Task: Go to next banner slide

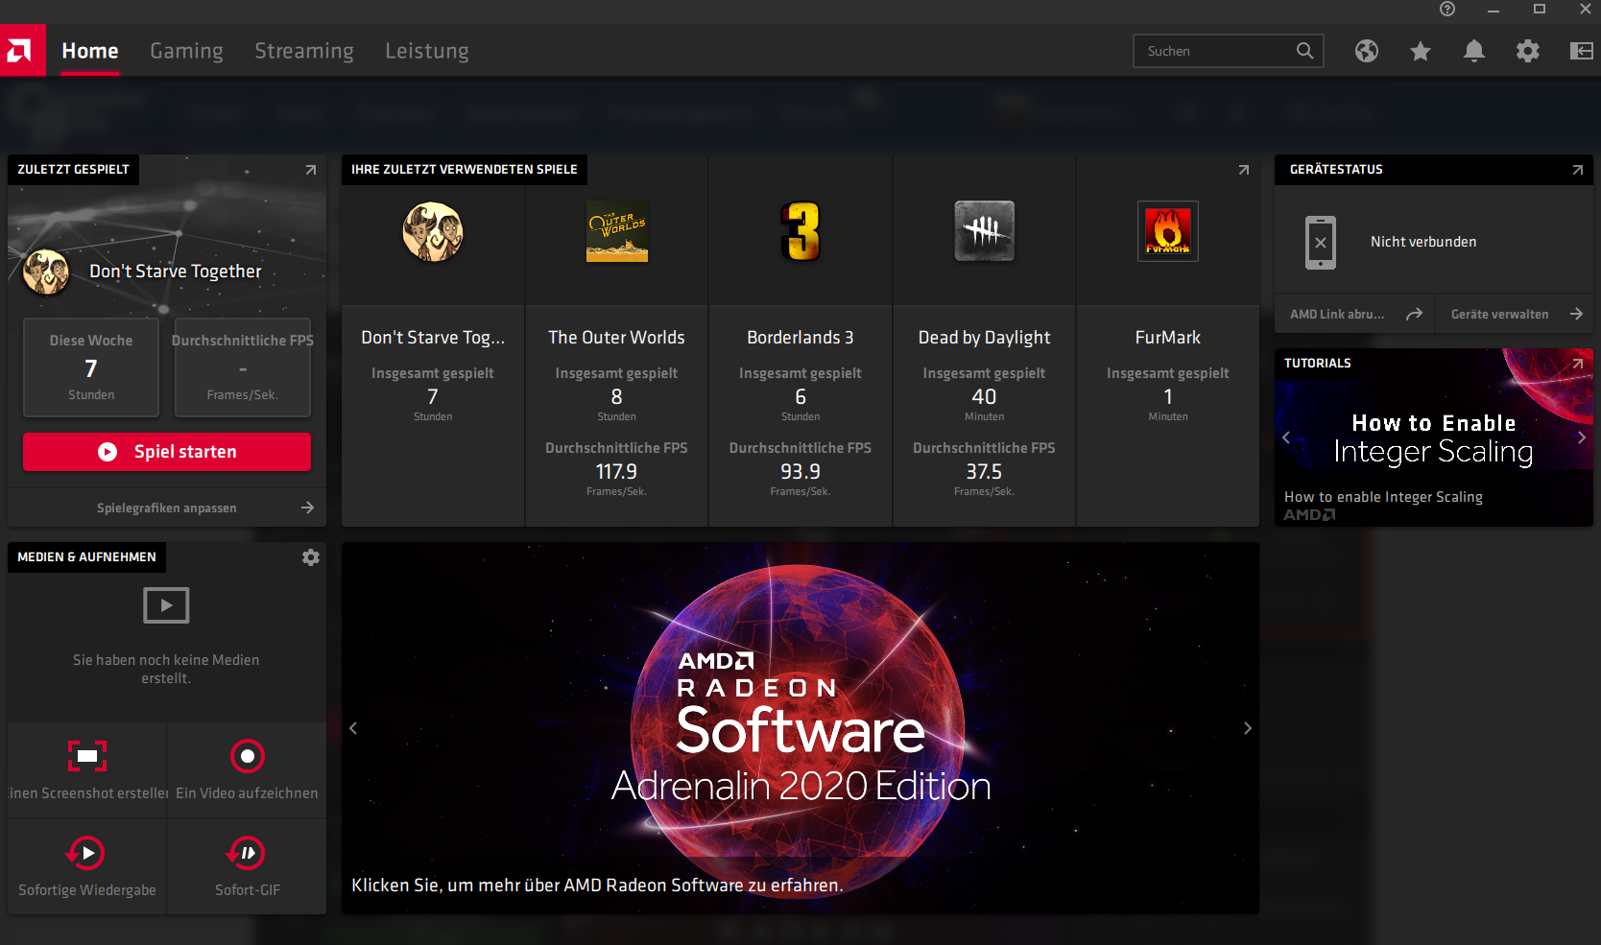Action: pyautogui.click(x=1248, y=728)
